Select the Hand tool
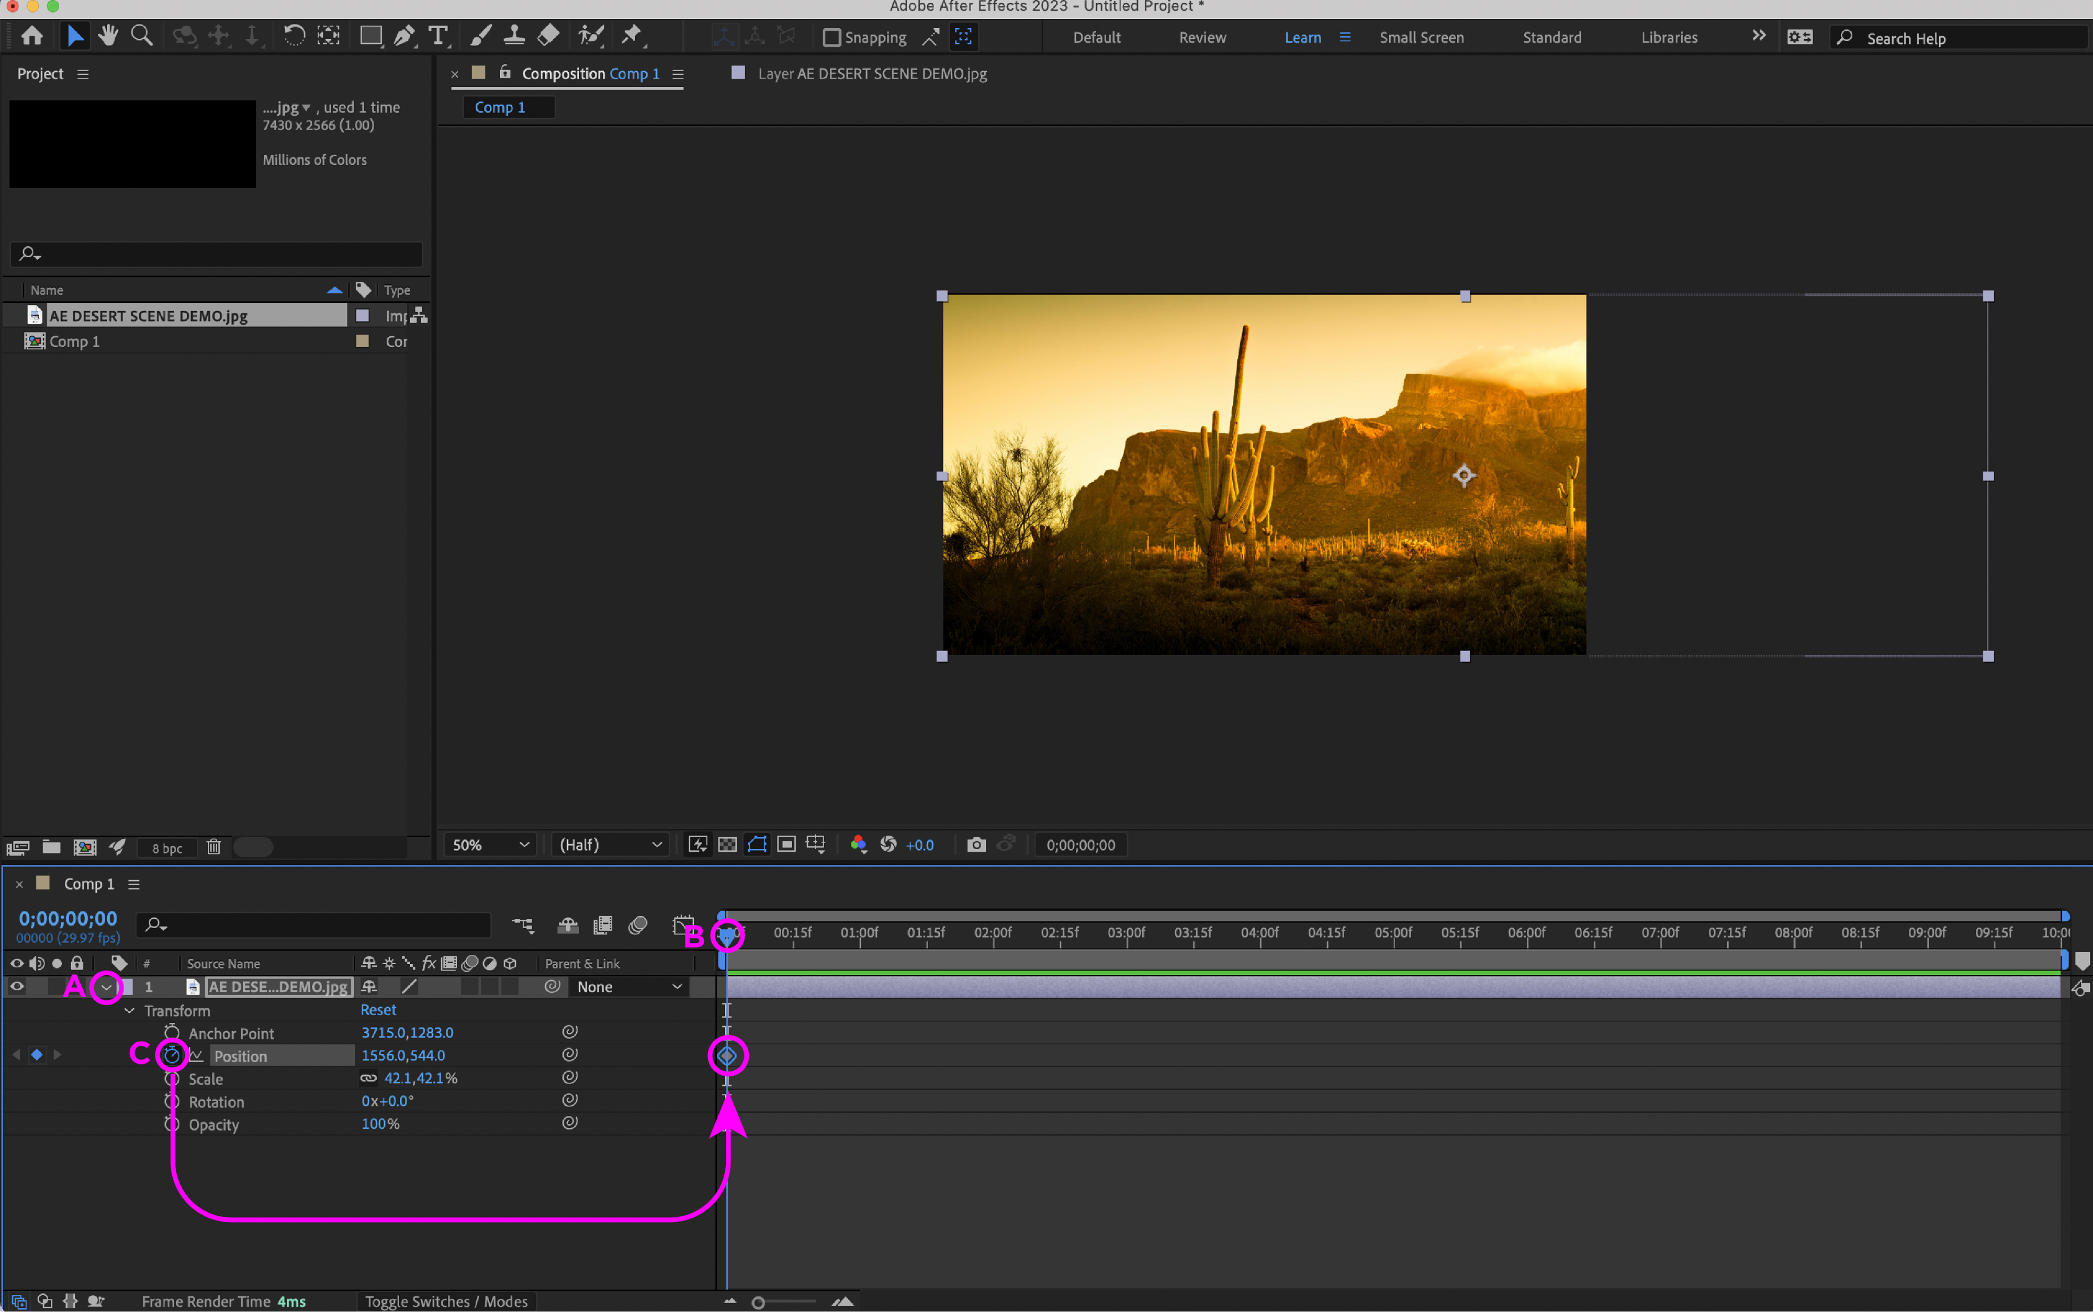The image size is (2093, 1312). click(x=108, y=36)
